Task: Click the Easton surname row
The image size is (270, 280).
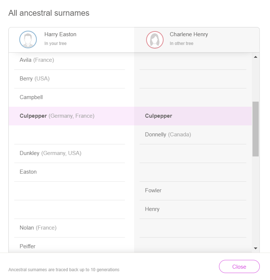Action: tap(28, 172)
